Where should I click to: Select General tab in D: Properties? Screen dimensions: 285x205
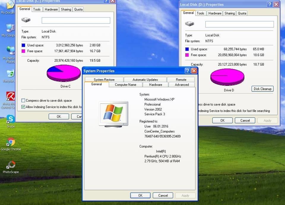[188, 13]
